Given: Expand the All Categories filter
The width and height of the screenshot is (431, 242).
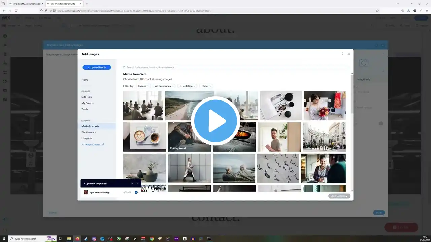Looking at the screenshot, I should 164,86.
